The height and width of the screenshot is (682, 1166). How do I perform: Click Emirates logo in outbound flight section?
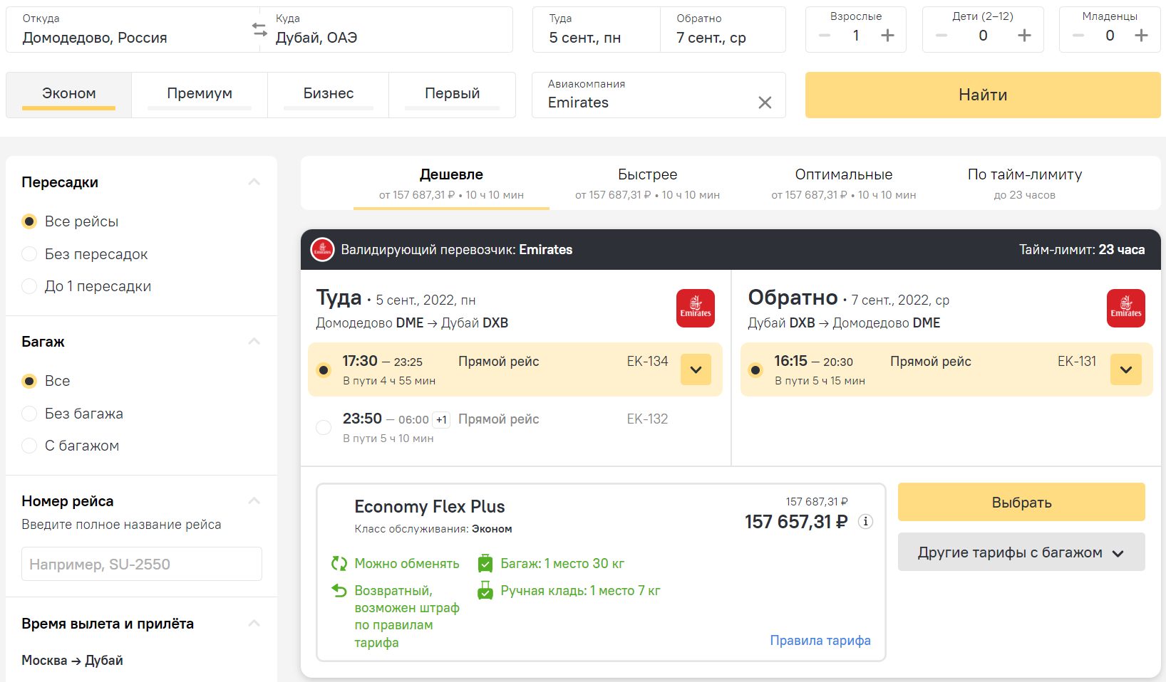point(695,308)
